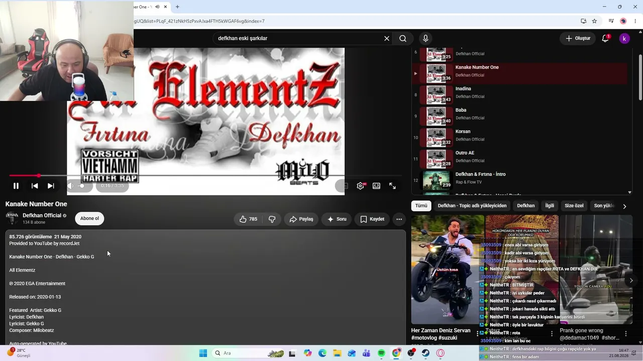
Task: Show next shorts with right chevron
Action: (631, 280)
